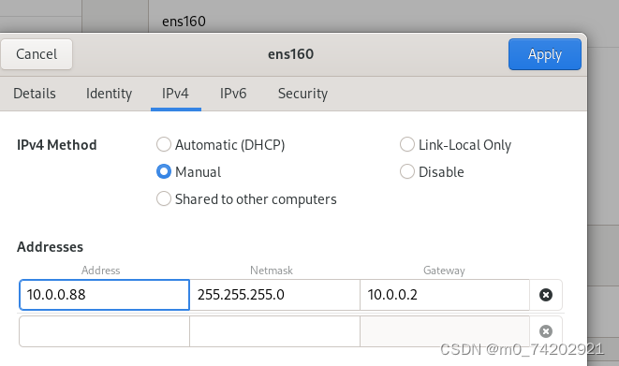Open the IPv4 tab
The width and height of the screenshot is (619, 366).
[175, 94]
